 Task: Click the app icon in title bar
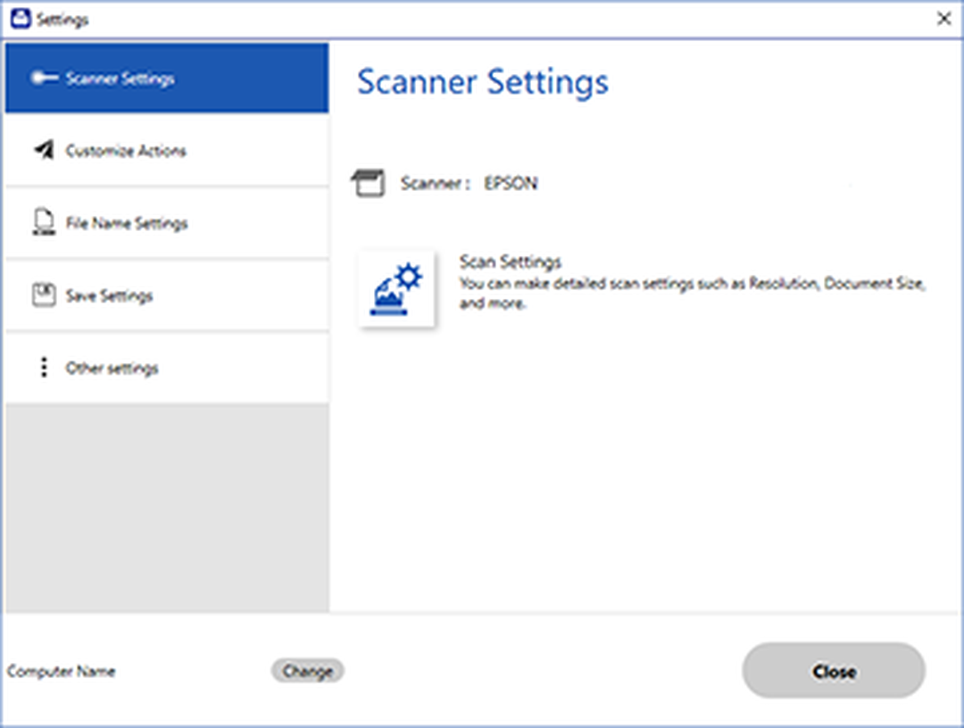[21, 19]
